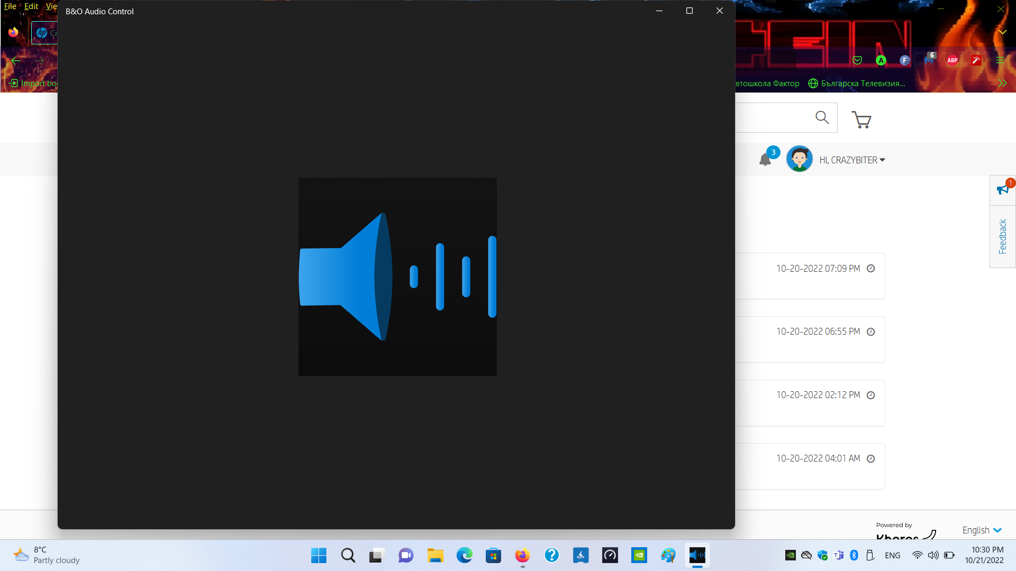This screenshot has width=1016, height=571.
Task: Click the Windows Start button
Action: (x=319, y=555)
